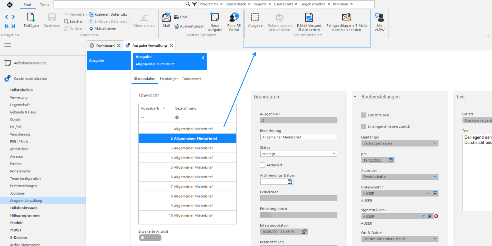The image size is (492, 246).
Task: Tick the Einschreiben checkbox
Action: (364, 115)
